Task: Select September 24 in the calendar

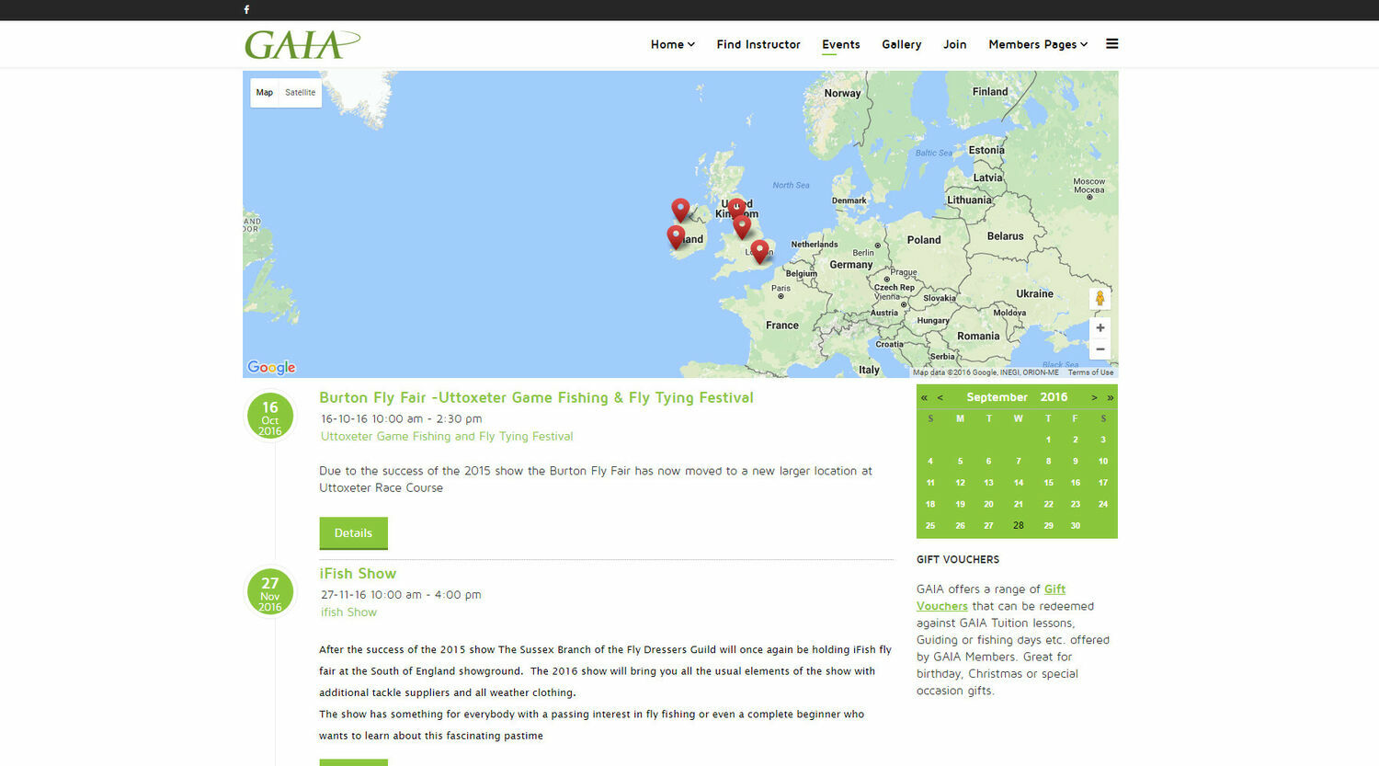Action: coord(1103,505)
